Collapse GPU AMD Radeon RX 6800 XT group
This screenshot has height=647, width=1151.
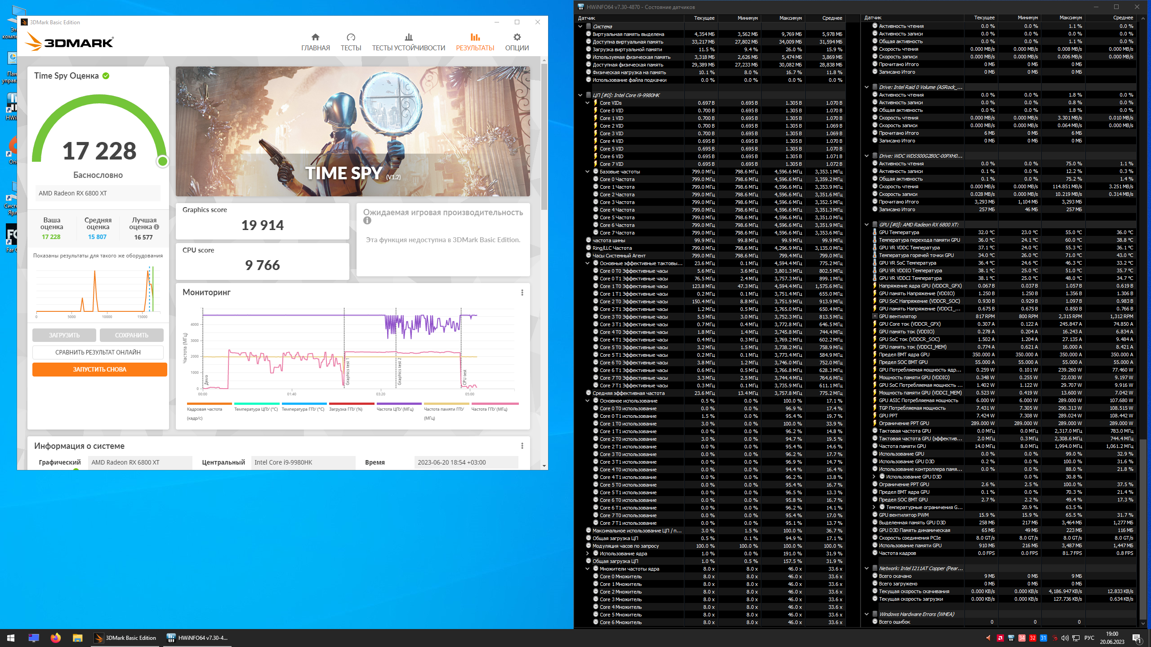(867, 225)
